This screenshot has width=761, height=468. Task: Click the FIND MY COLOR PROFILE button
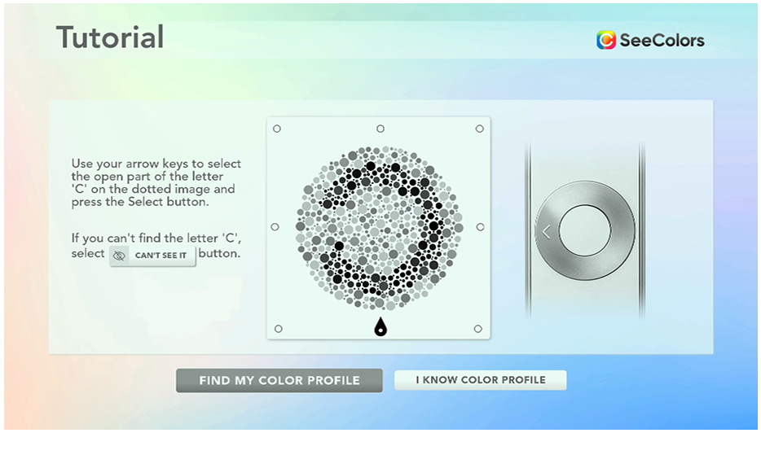click(x=279, y=380)
